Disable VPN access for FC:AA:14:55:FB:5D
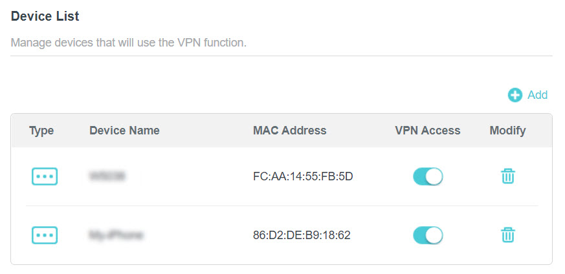Image resolution: width=565 pixels, height=274 pixels. pyautogui.click(x=428, y=176)
